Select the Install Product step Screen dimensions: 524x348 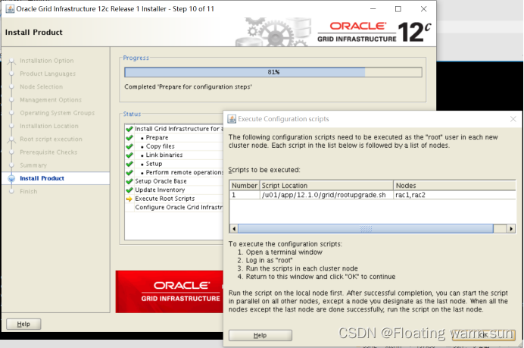tap(42, 178)
